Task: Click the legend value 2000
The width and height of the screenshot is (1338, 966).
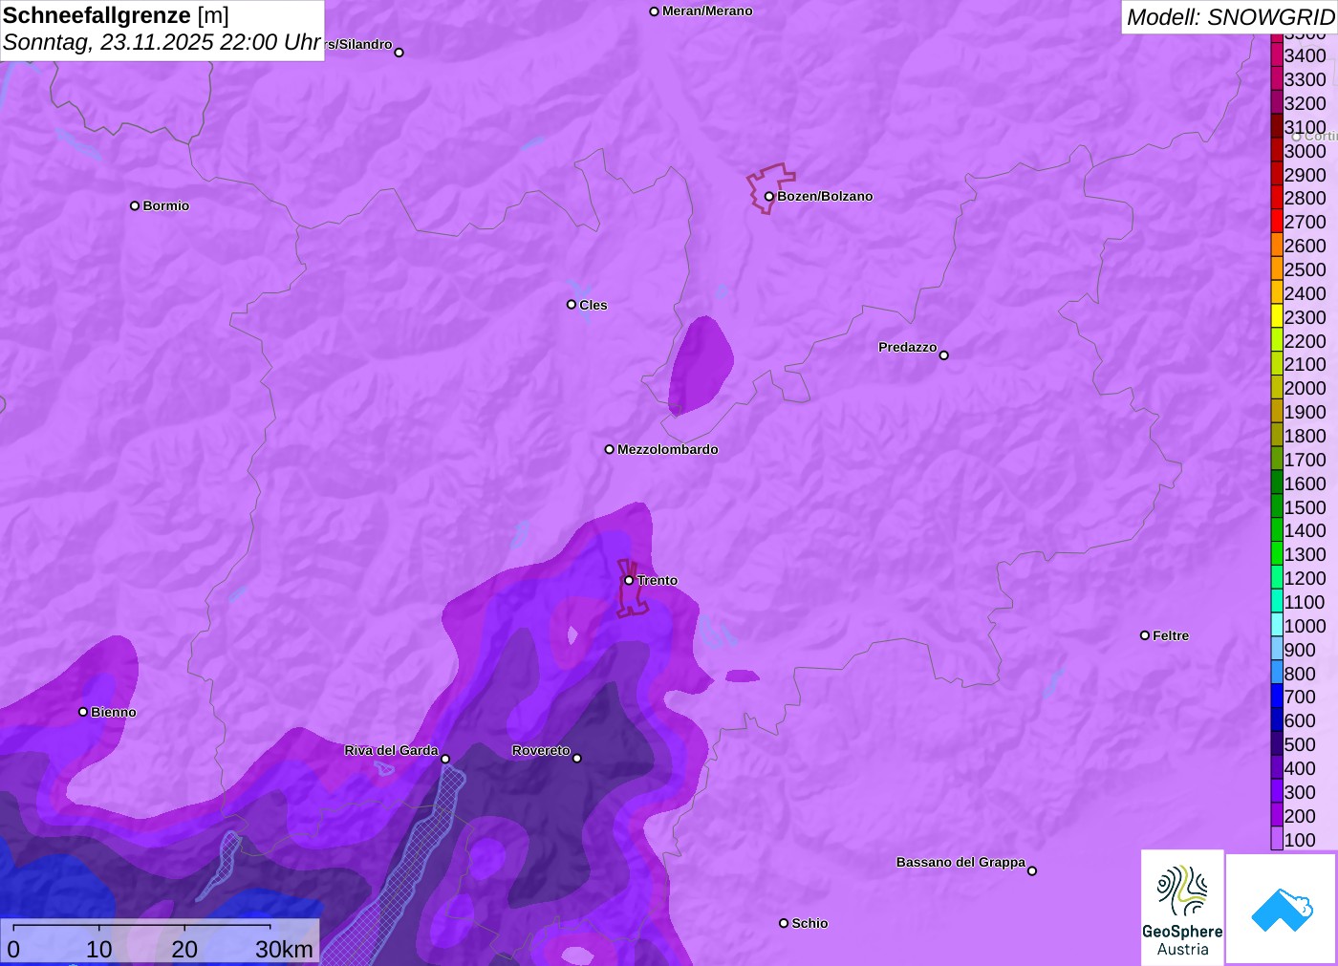Action: point(1306,388)
